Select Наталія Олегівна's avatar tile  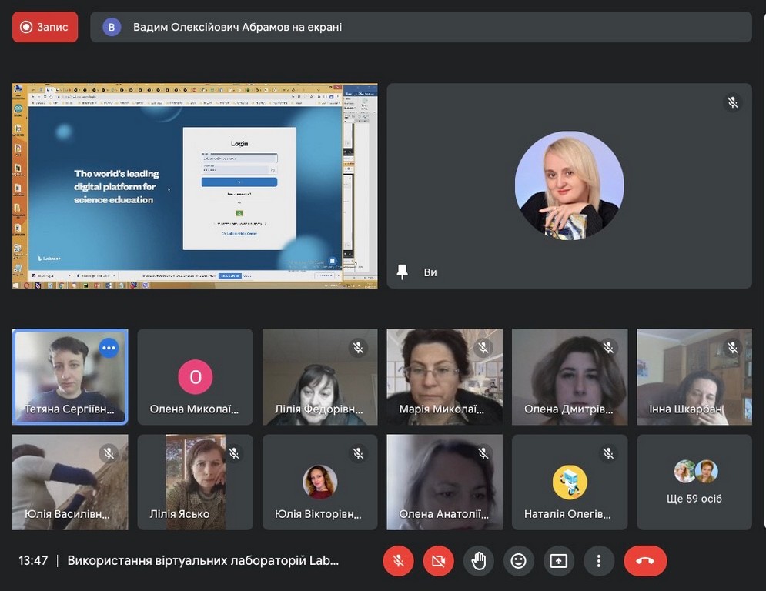pos(570,482)
